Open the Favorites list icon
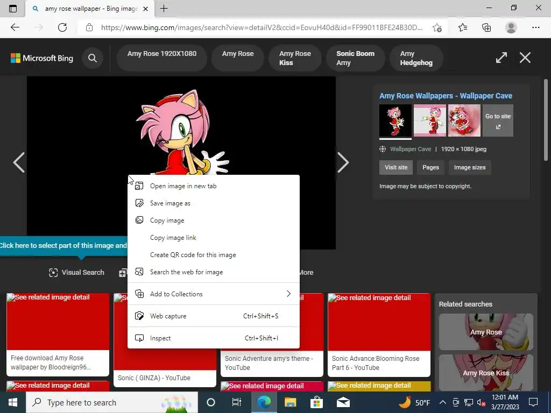This screenshot has width=551, height=413. click(463, 27)
